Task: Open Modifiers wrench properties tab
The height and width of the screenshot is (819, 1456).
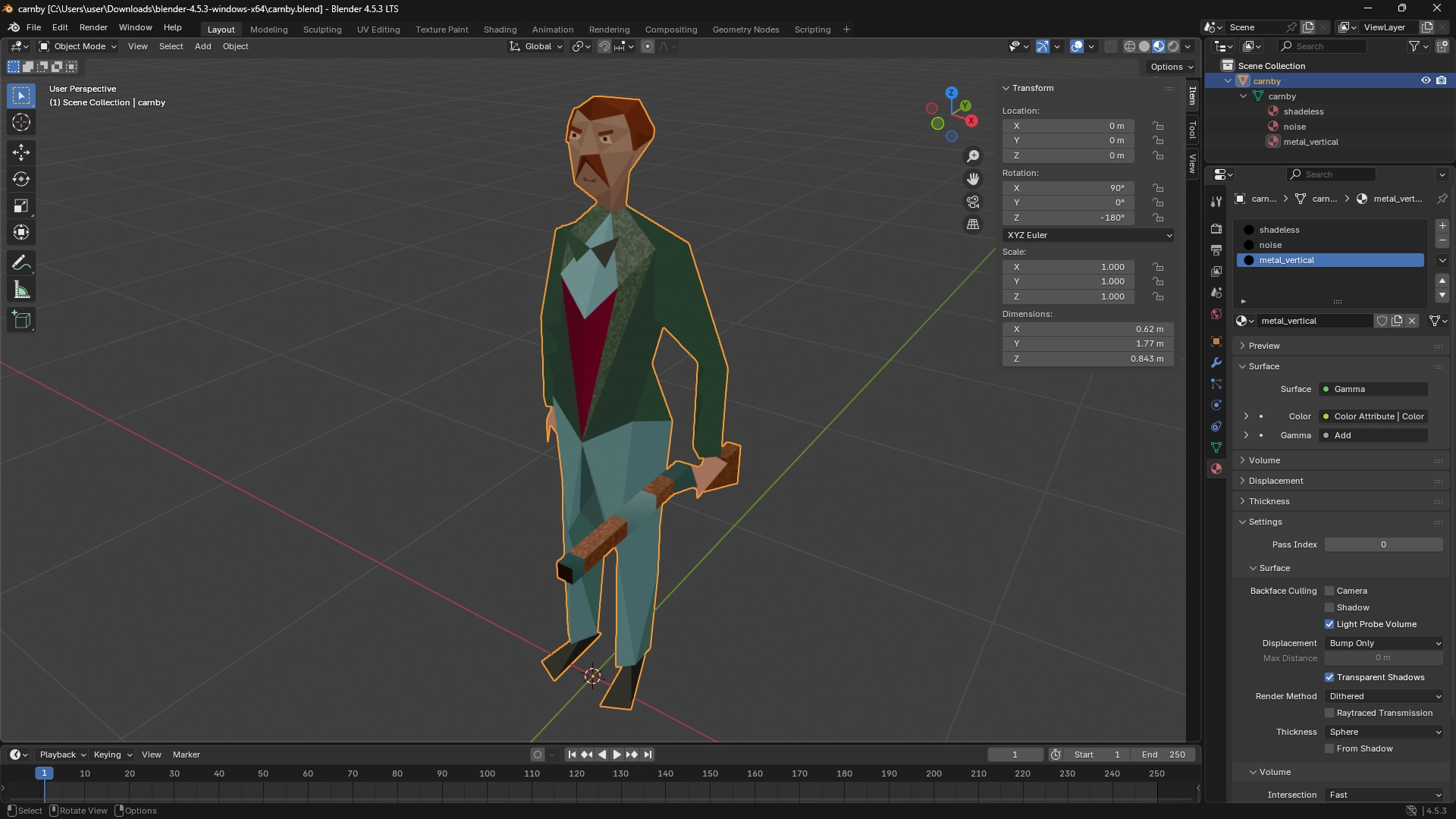Action: click(x=1216, y=362)
